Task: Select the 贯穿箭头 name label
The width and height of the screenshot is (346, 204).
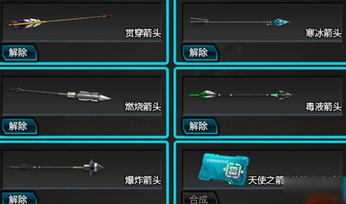Action: click(x=143, y=33)
